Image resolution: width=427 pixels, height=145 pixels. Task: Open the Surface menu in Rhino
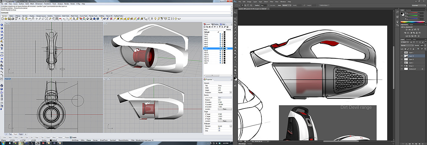pos(21,4)
